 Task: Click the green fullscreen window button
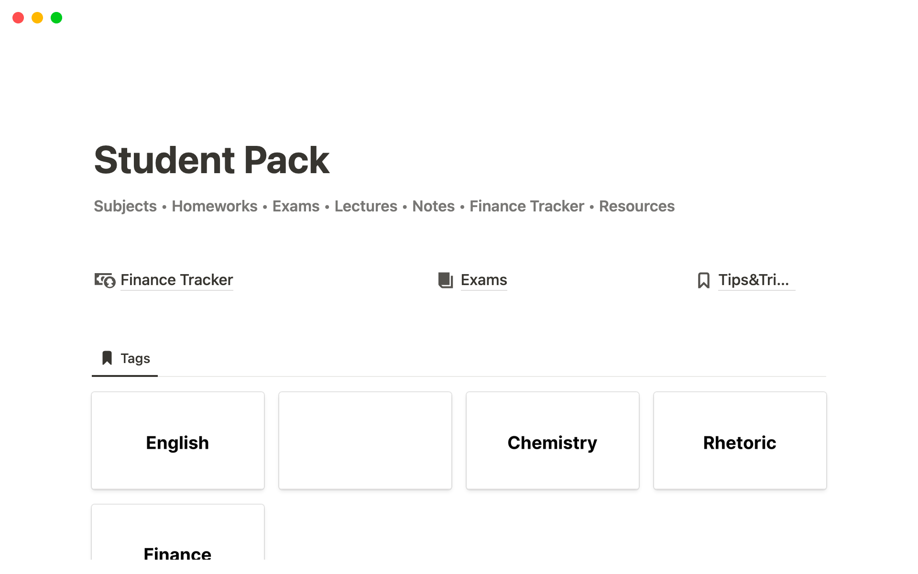[56, 18]
